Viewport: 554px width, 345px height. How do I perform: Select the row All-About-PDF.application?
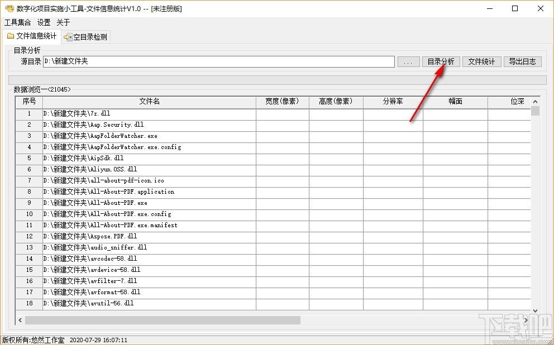[273, 191]
